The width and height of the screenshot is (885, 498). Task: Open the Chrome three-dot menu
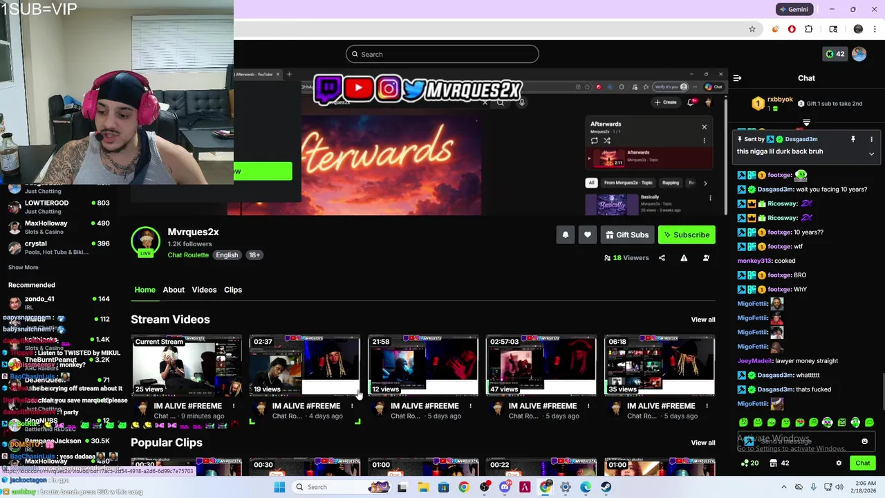[x=875, y=29]
